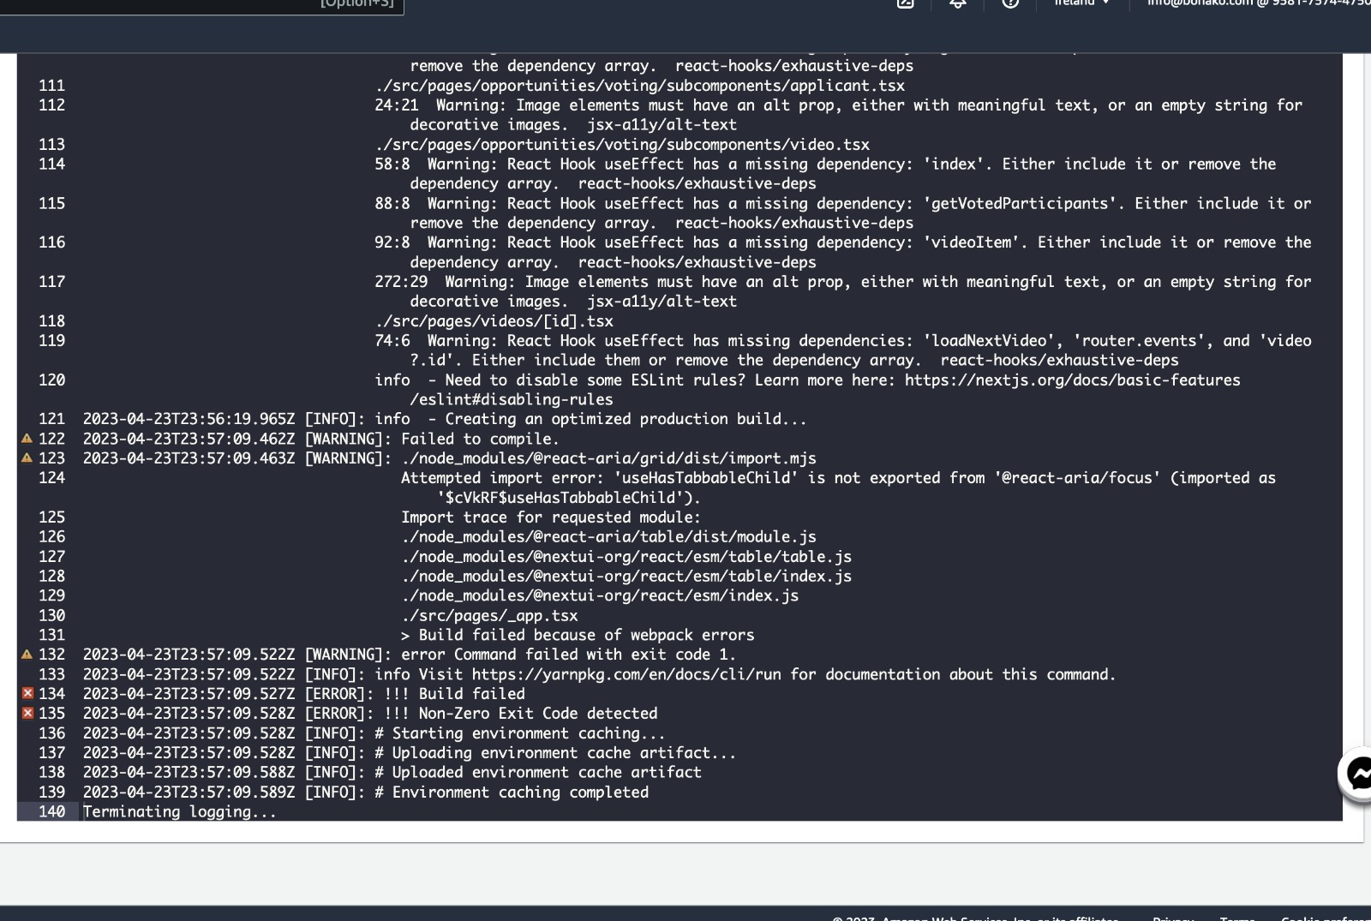Click the red error icon on line 135
1371x921 pixels.
click(27, 713)
